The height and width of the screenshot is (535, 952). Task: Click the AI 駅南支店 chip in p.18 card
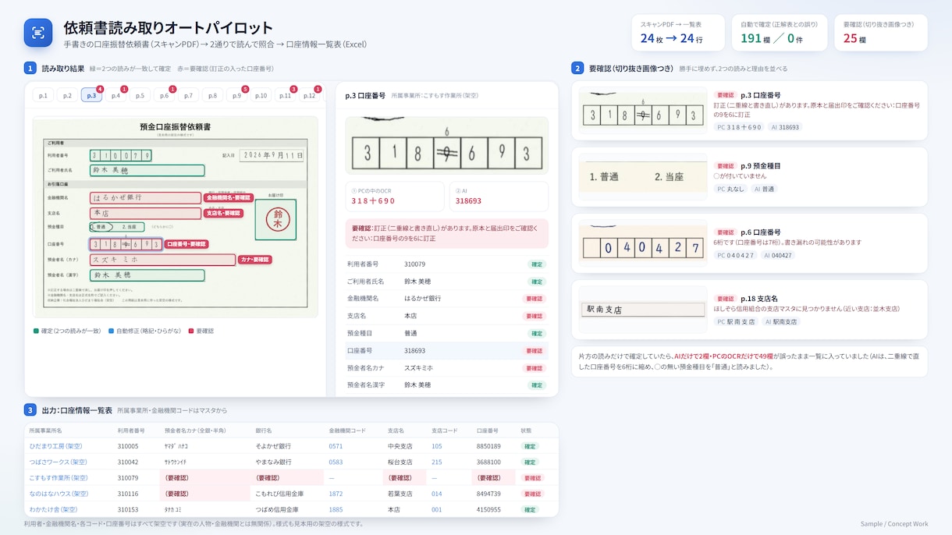pyautogui.click(x=781, y=321)
